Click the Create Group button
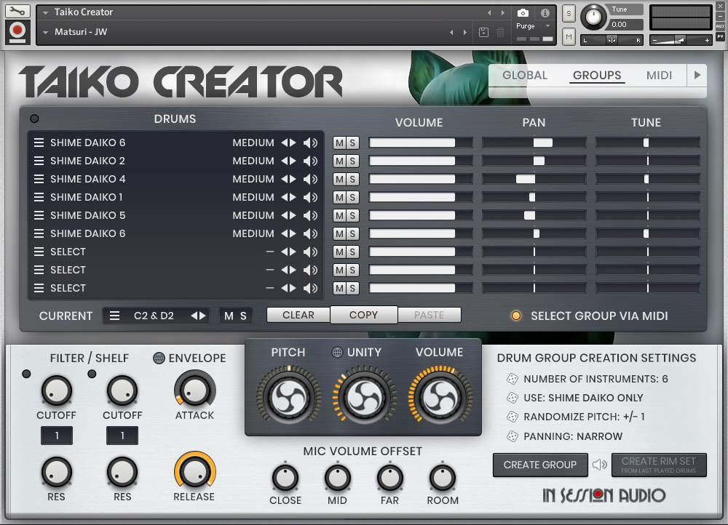728x525 pixels. 540,465
